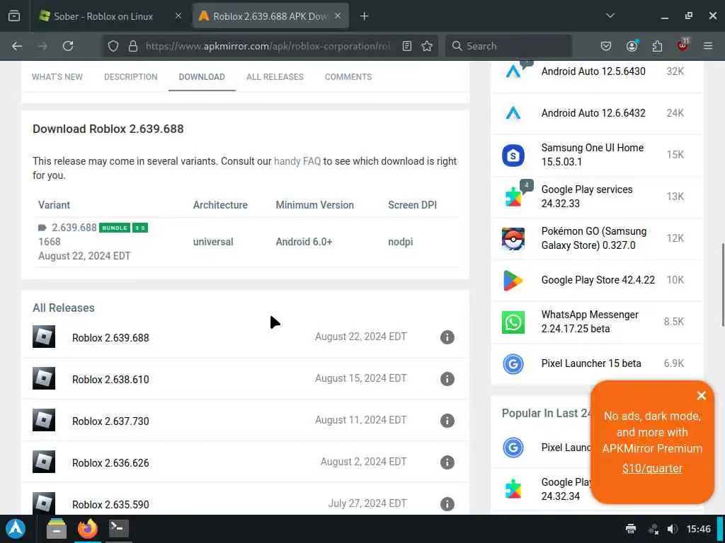Open the Firefox hamburger menu
This screenshot has height=543, width=725.
click(x=708, y=46)
